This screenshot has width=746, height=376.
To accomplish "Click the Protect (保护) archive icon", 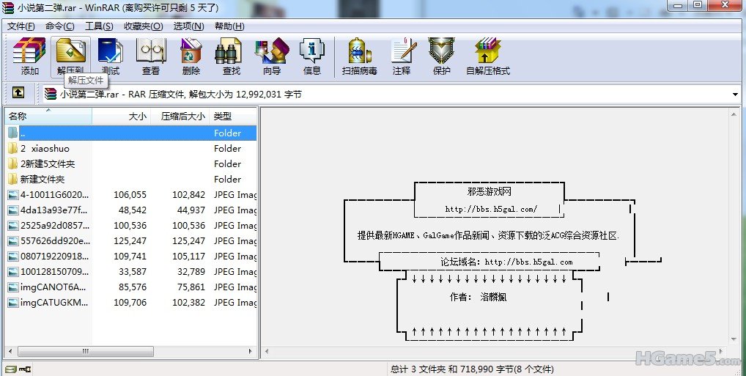I will point(442,56).
